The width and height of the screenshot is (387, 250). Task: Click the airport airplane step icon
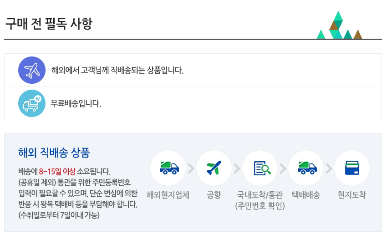tap(214, 168)
